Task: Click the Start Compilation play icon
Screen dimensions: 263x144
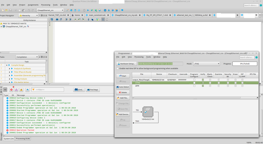Action: click(88, 10)
